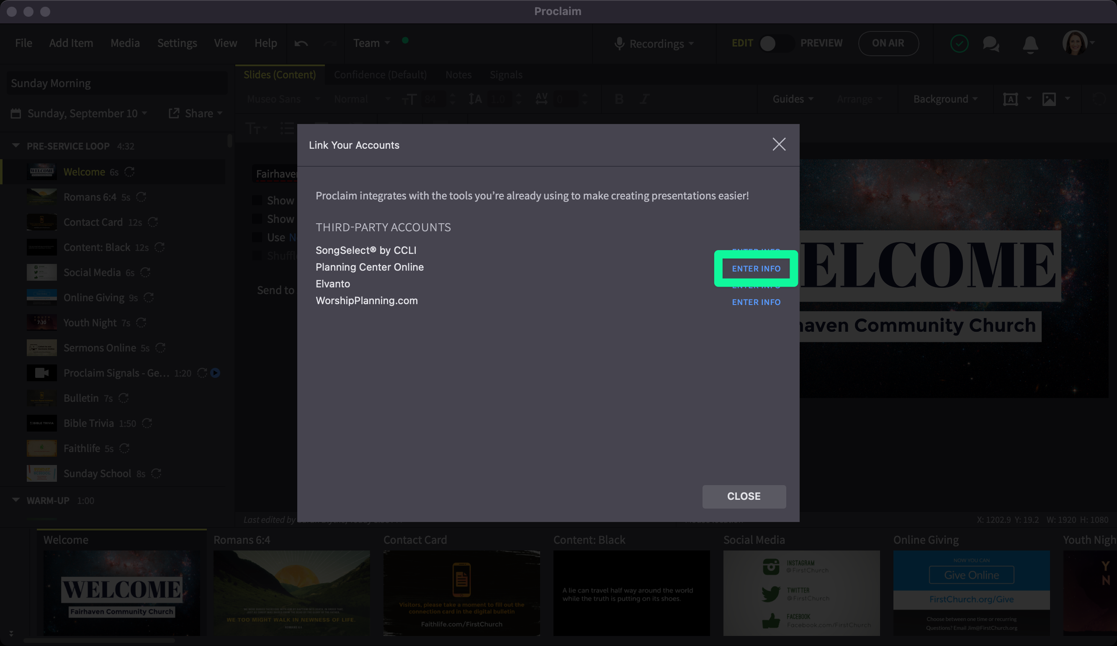Tick the second Show checkbox behind the dialog
Screen dimensions: 1117x646
tap(257, 219)
